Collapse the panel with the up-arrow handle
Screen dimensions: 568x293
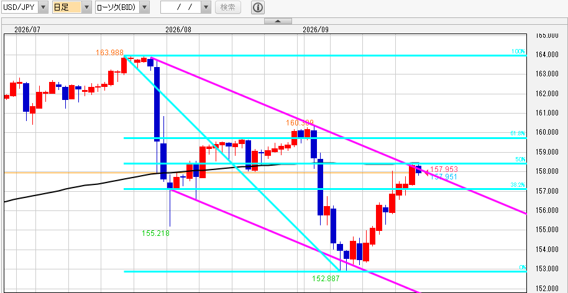tap(278, 21)
